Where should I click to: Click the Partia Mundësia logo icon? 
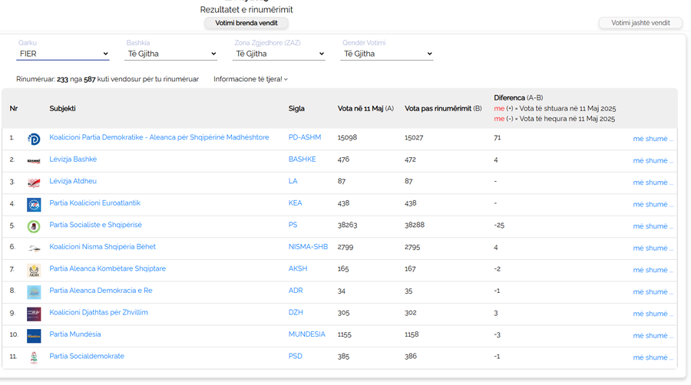(34, 336)
